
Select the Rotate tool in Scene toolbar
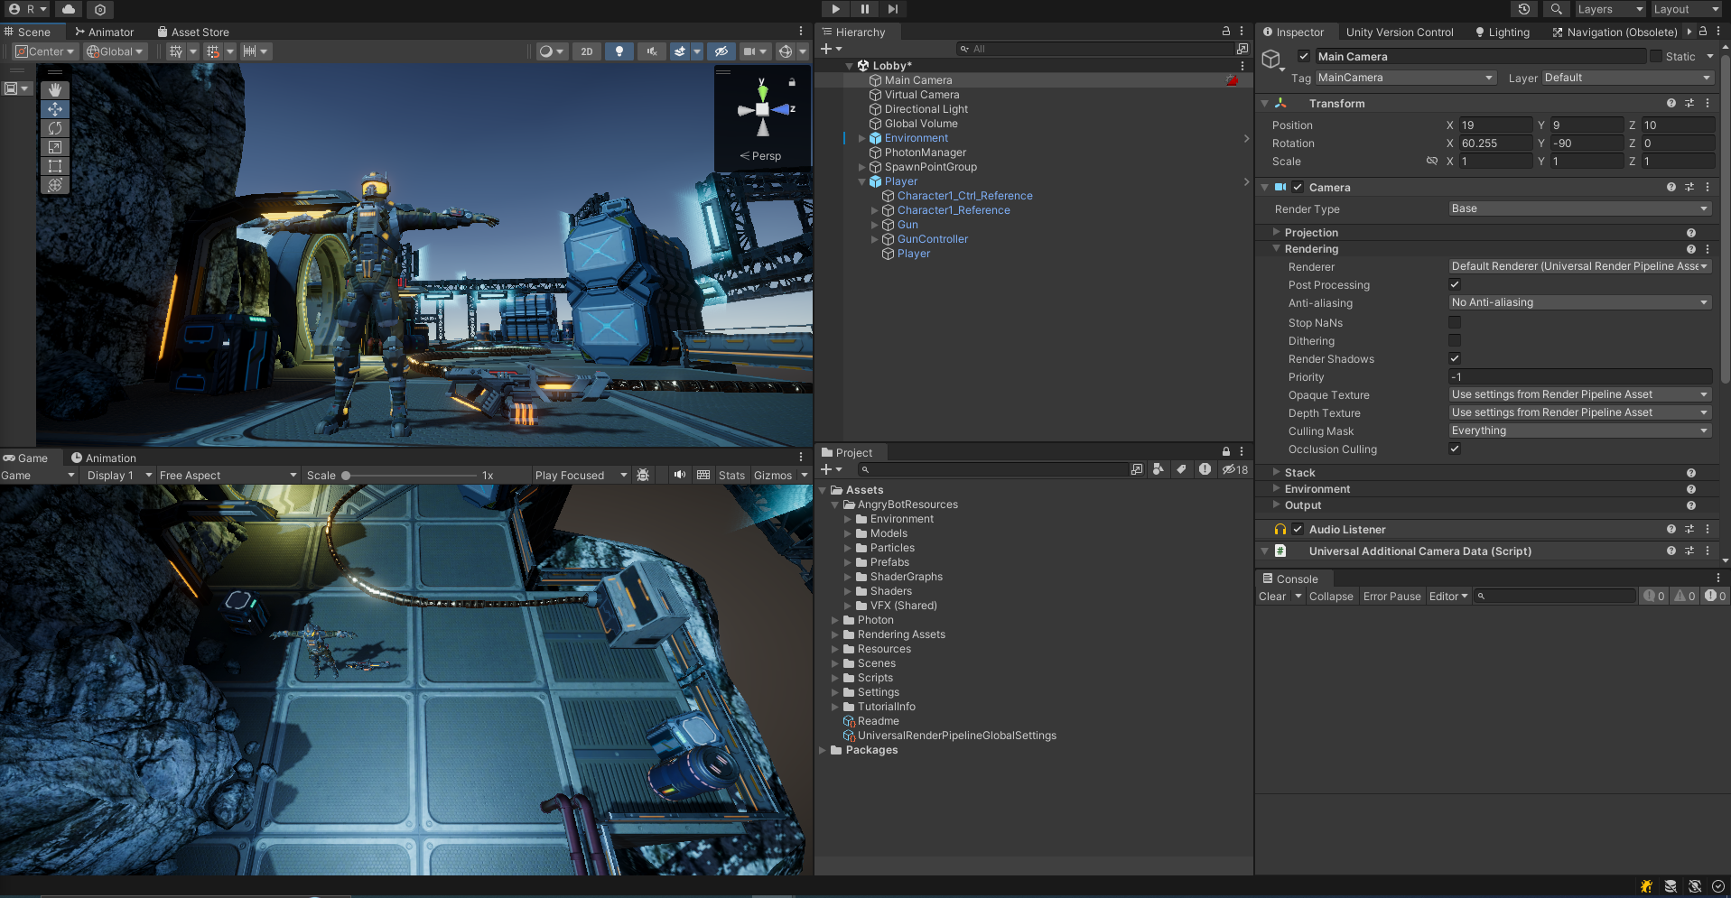tap(55, 128)
